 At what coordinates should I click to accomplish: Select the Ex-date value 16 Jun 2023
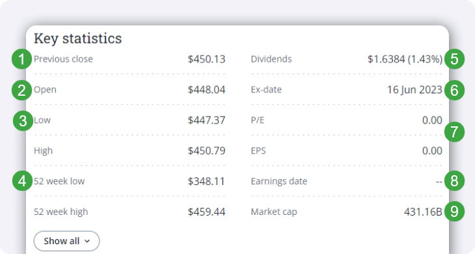[x=414, y=90]
